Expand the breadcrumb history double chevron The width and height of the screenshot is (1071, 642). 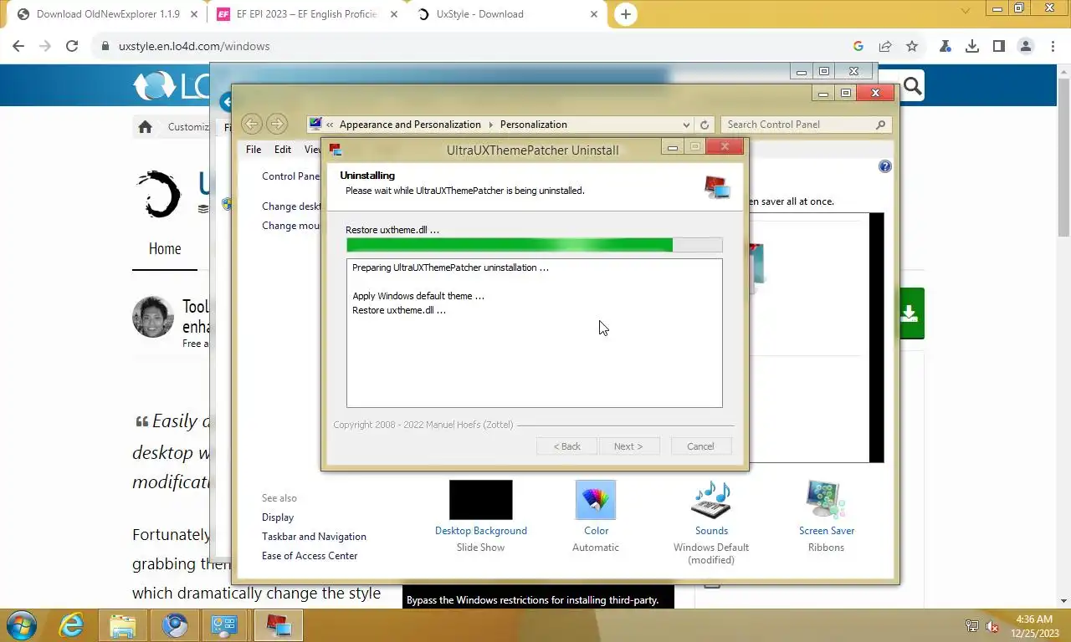click(x=331, y=125)
